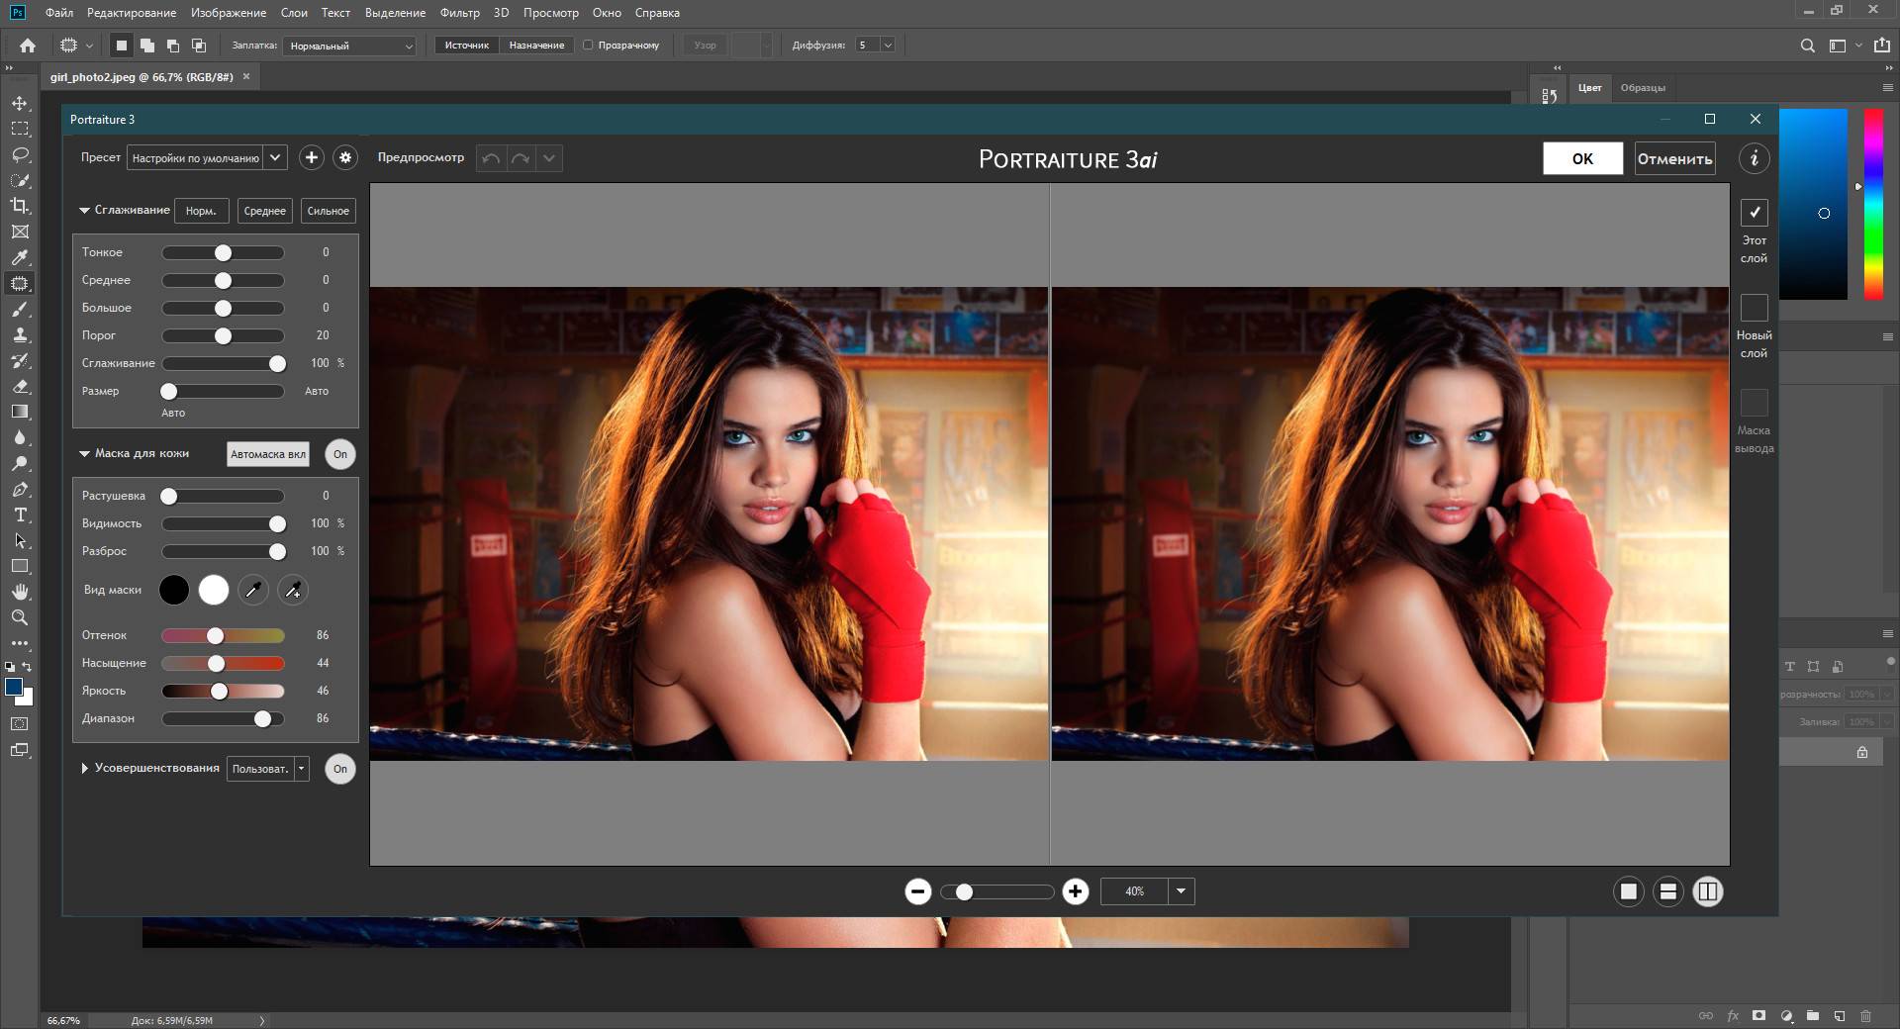Switch to horizontal split preview view
1900x1029 pixels.
[1668, 891]
